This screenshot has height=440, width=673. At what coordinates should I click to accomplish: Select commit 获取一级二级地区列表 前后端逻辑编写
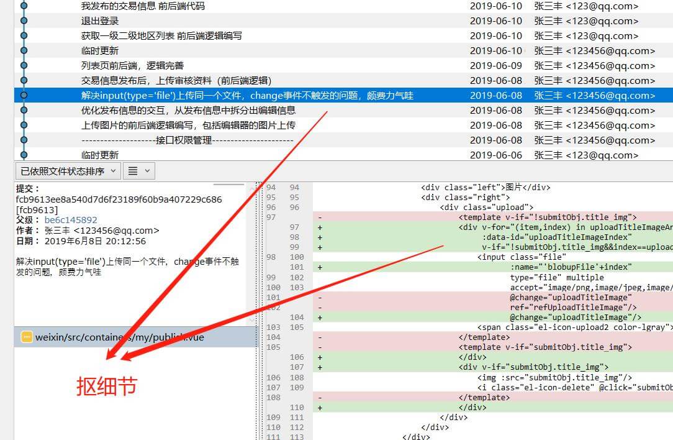(161, 35)
